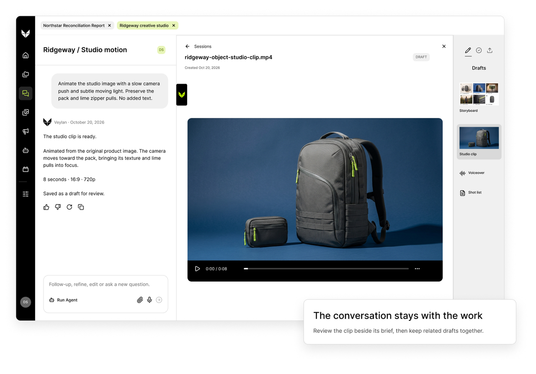Open the video more options ellipsis
Screen dimensions: 536x374
[417, 269]
